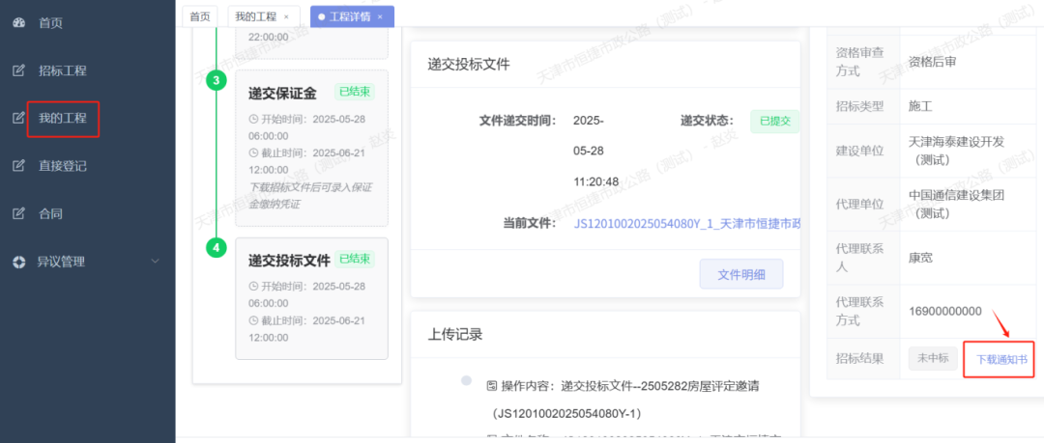Image resolution: width=1044 pixels, height=443 pixels.
Task: Click the lifebuoy icon beside 异议管理
Action: tap(18, 263)
